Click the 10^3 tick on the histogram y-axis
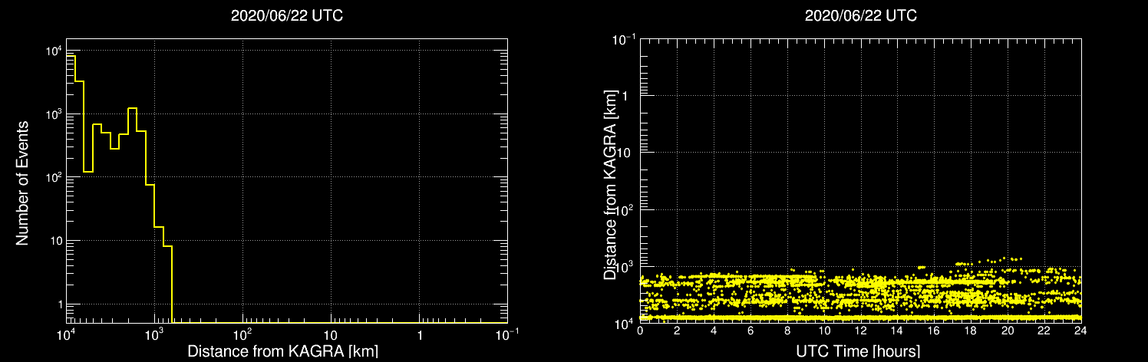Screen dimensions: 1148x362 52,114
